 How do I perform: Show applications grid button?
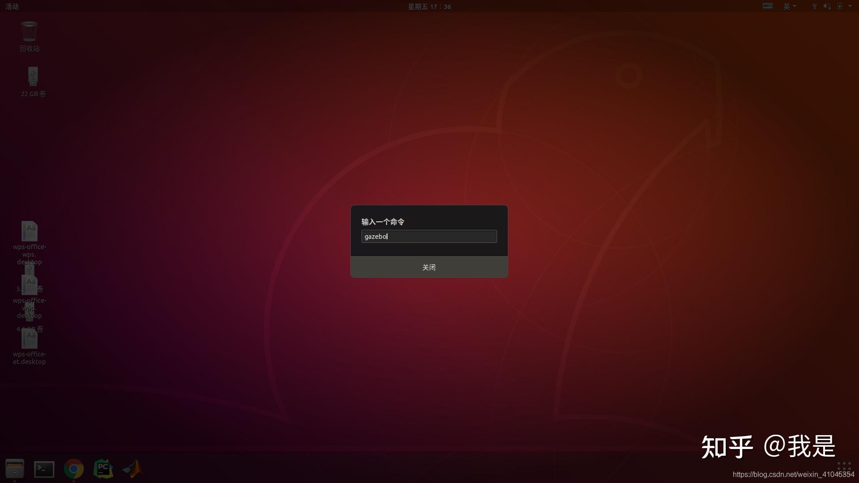click(x=844, y=466)
